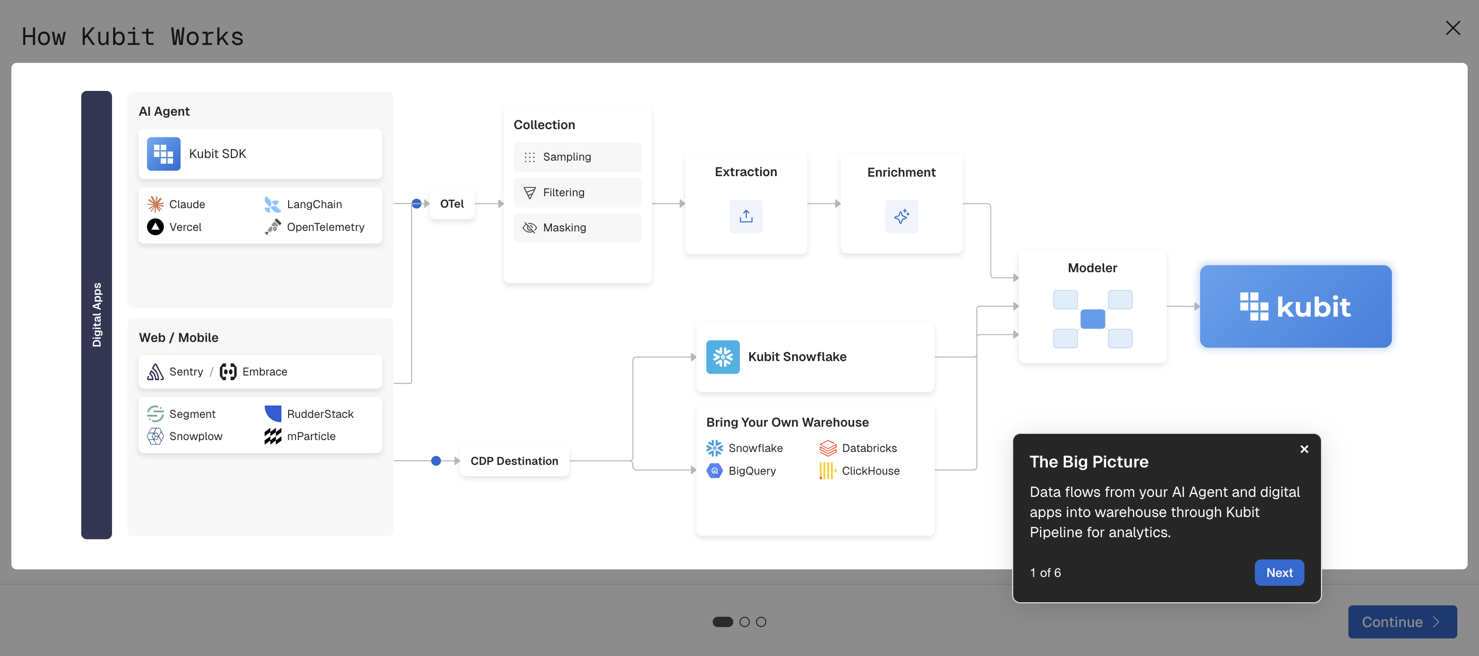Click the Filtering row text
Viewport: 1479px width, 656px height.
coord(563,193)
